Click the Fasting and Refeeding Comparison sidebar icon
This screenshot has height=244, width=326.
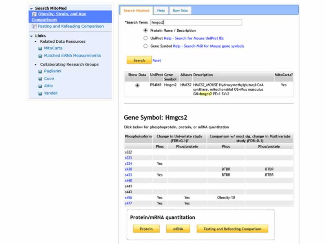point(34,26)
